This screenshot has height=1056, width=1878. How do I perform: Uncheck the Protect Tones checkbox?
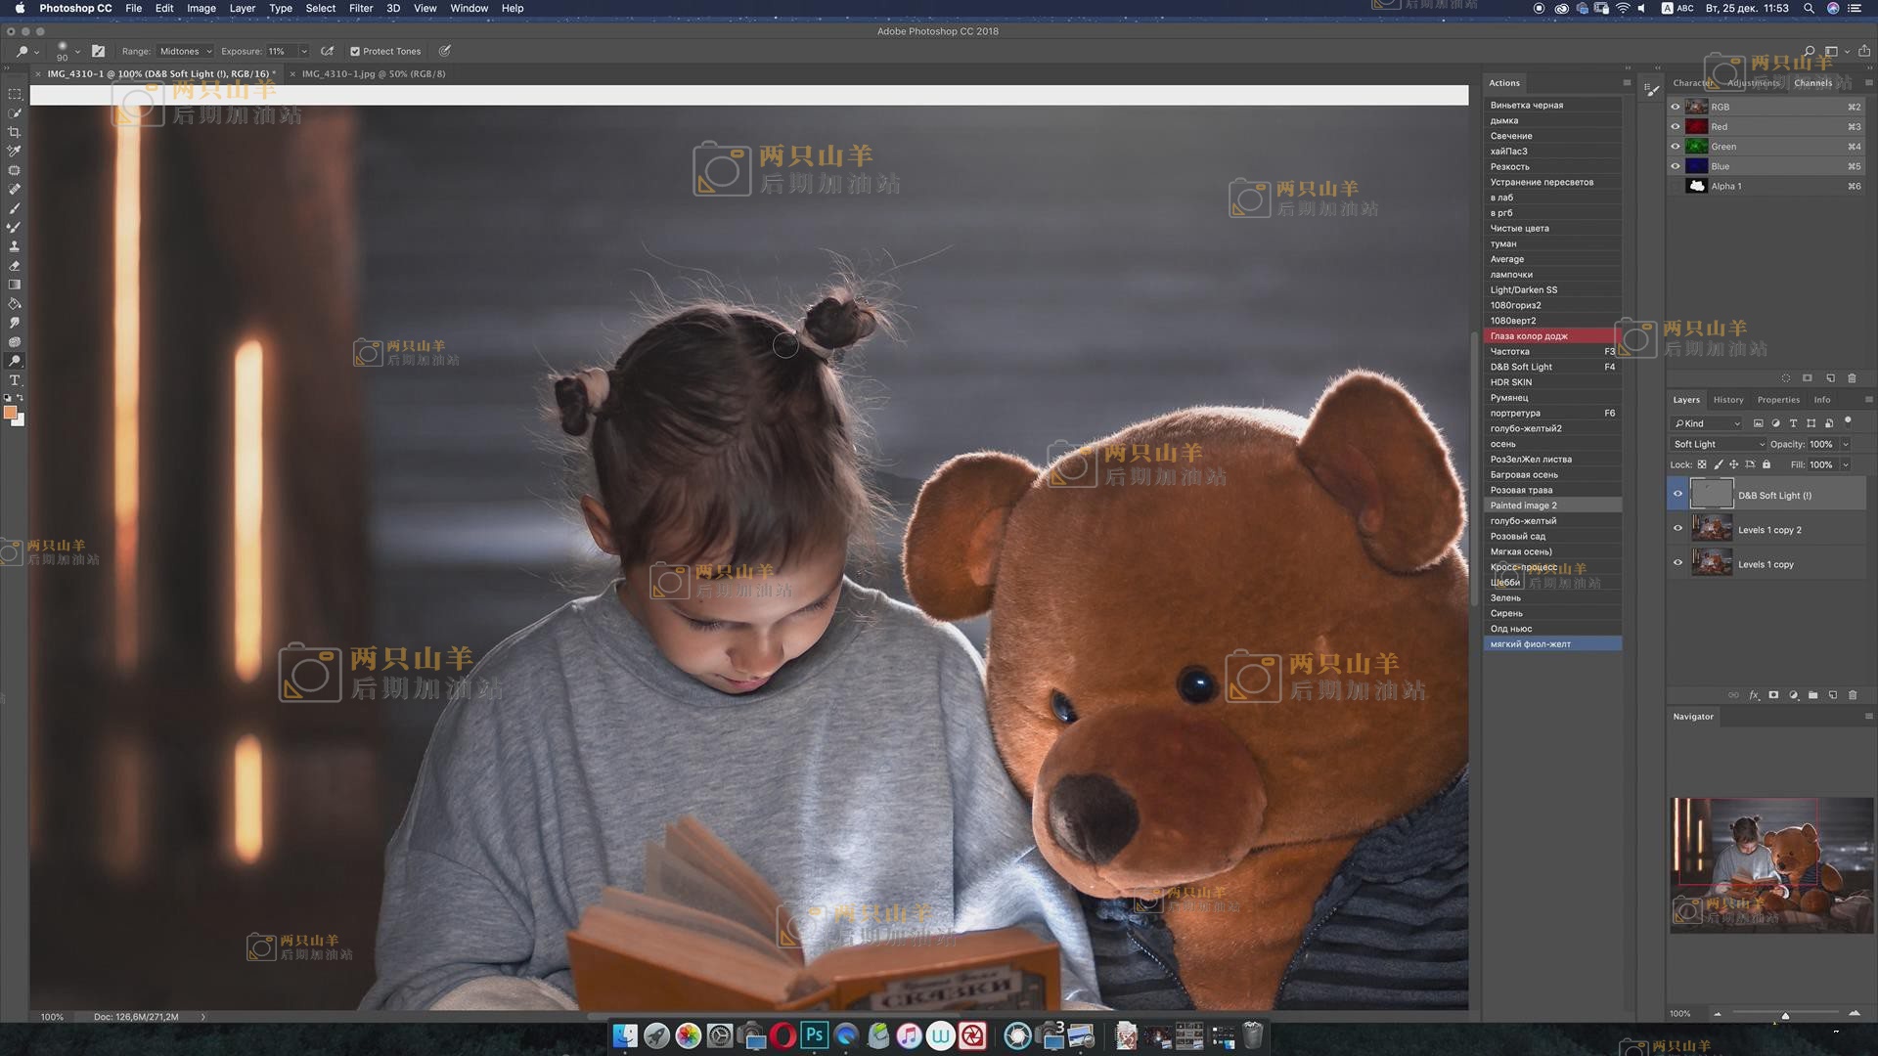[x=355, y=51]
